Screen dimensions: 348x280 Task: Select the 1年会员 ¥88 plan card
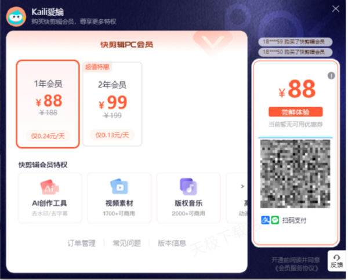(48, 104)
